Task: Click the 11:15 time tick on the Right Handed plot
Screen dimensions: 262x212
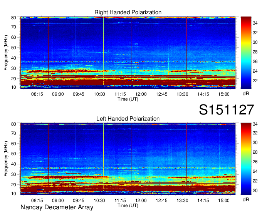Action: click(120, 94)
